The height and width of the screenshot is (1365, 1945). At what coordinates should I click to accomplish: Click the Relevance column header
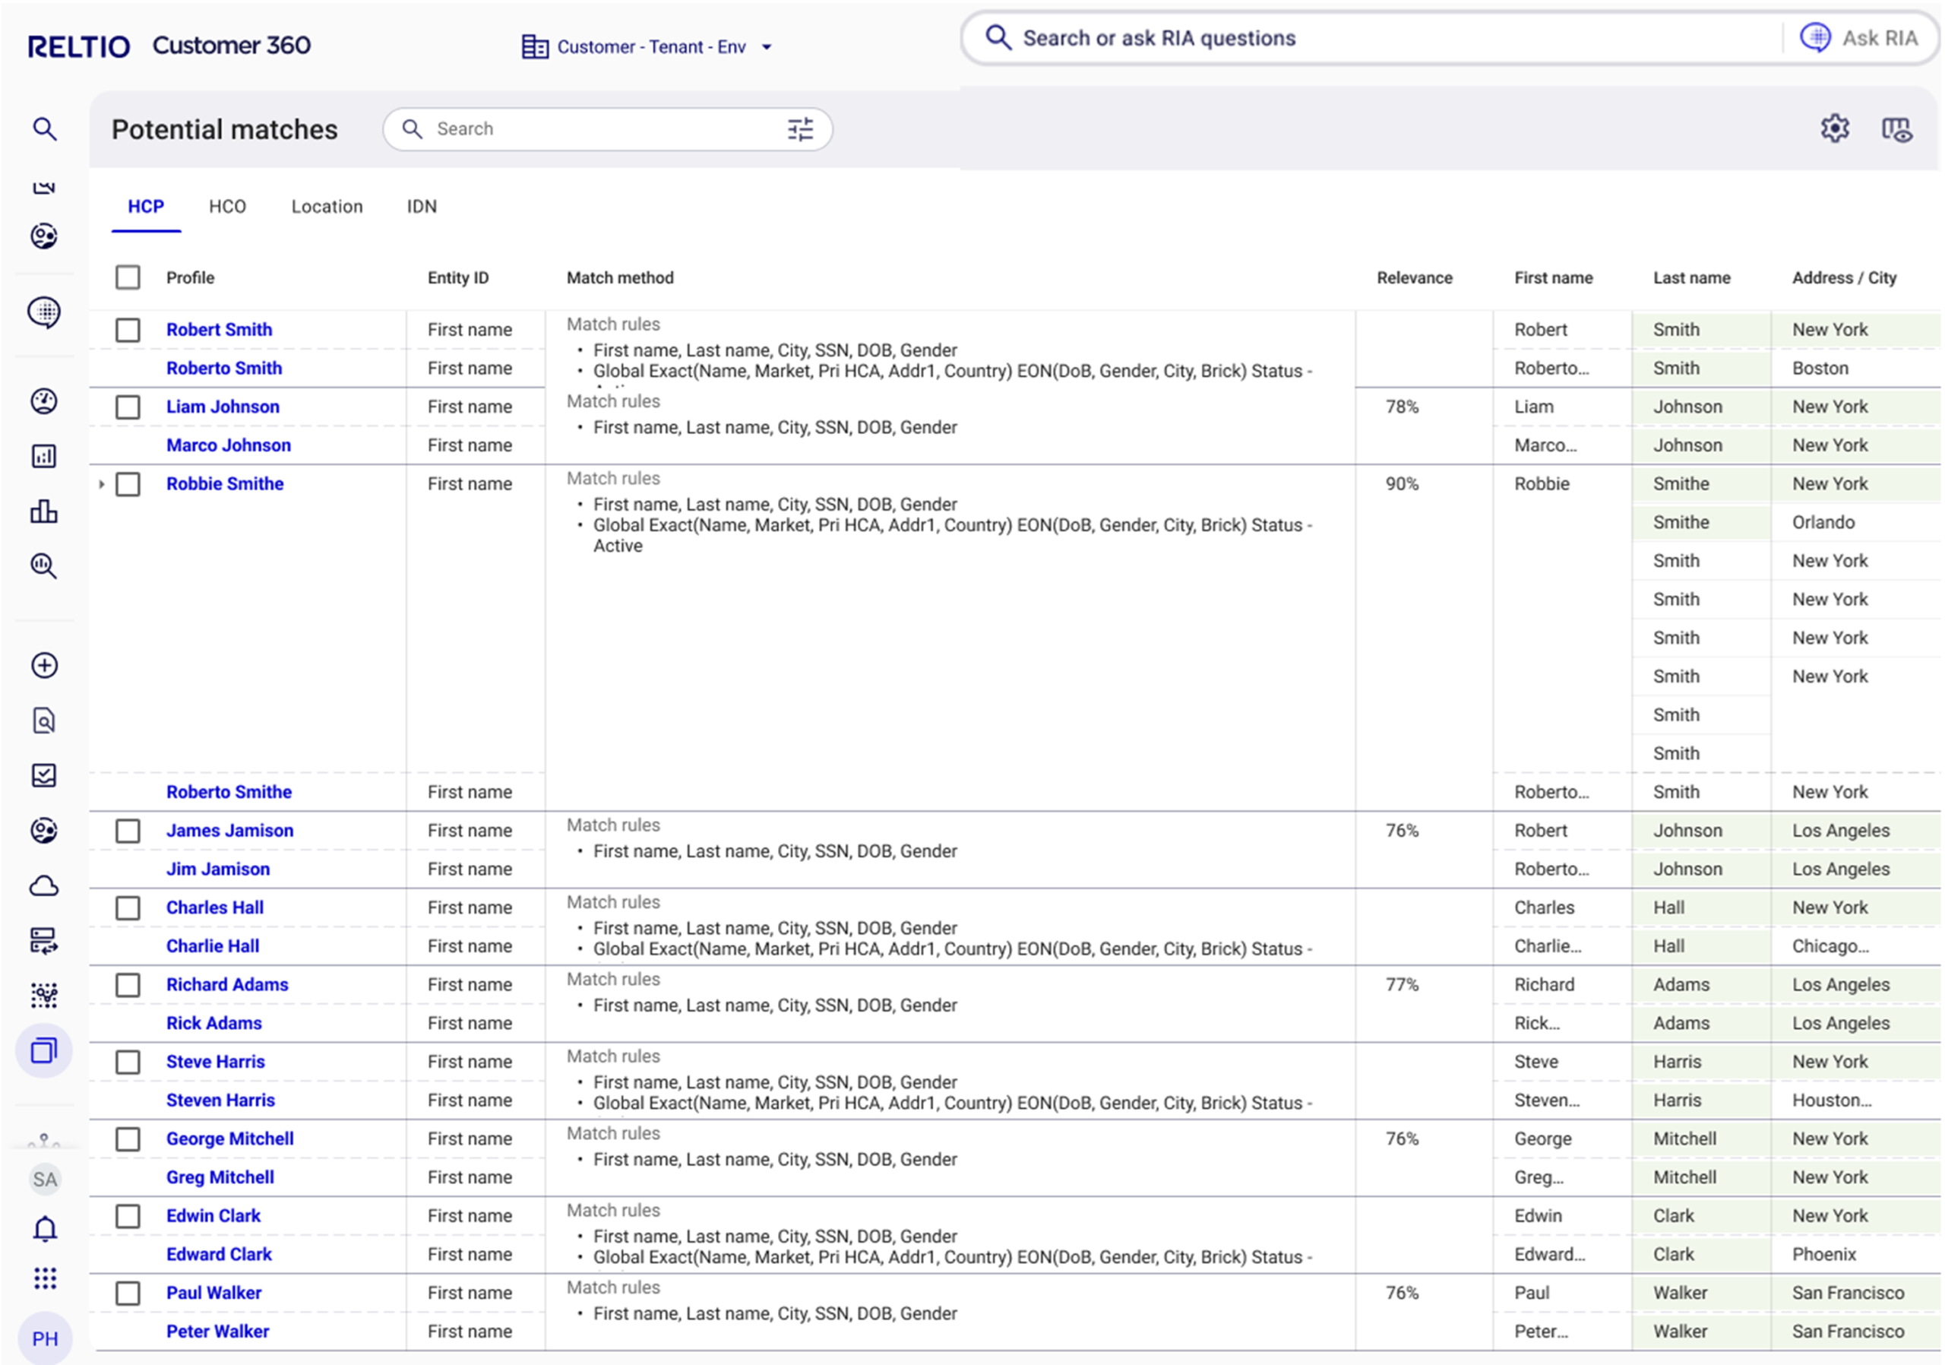click(x=1413, y=277)
